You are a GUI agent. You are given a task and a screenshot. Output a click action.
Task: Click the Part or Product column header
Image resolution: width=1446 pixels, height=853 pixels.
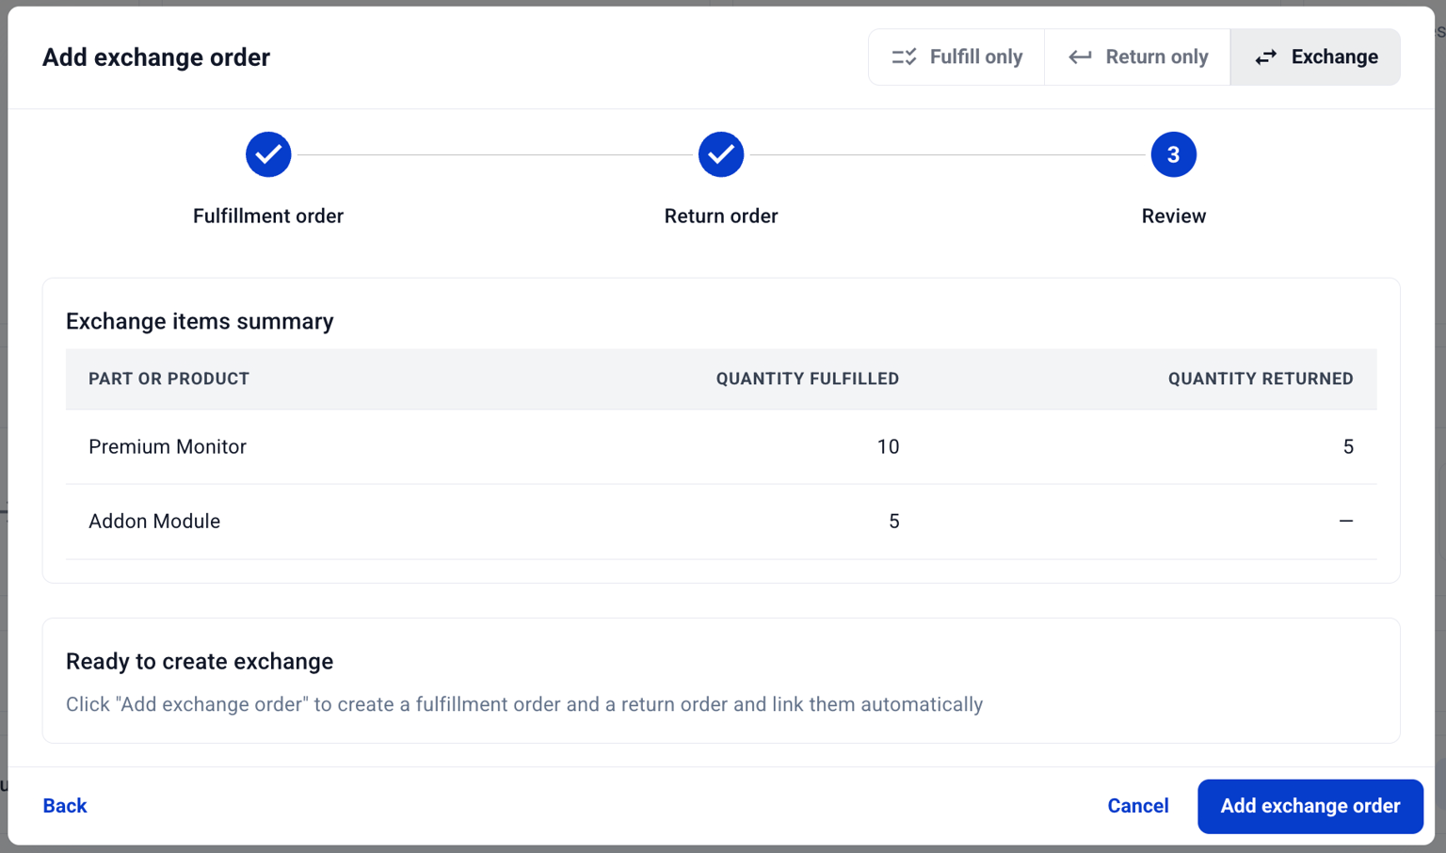pyautogui.click(x=169, y=378)
